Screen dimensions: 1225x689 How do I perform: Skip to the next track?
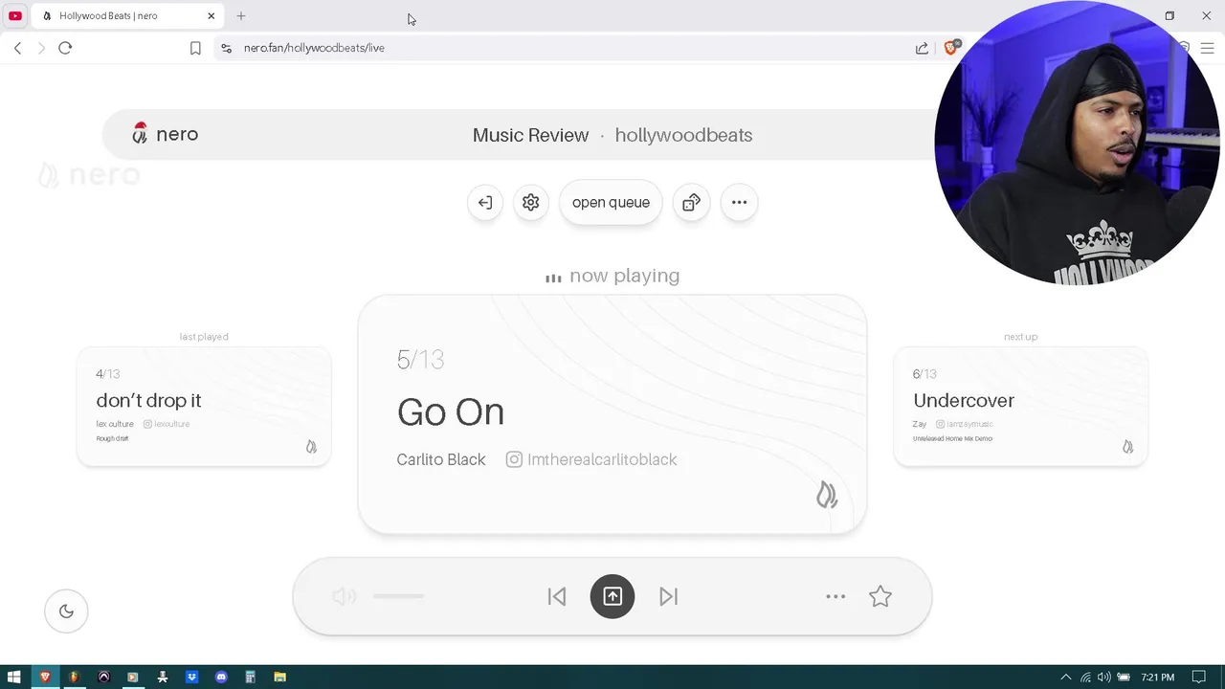pyautogui.click(x=668, y=597)
